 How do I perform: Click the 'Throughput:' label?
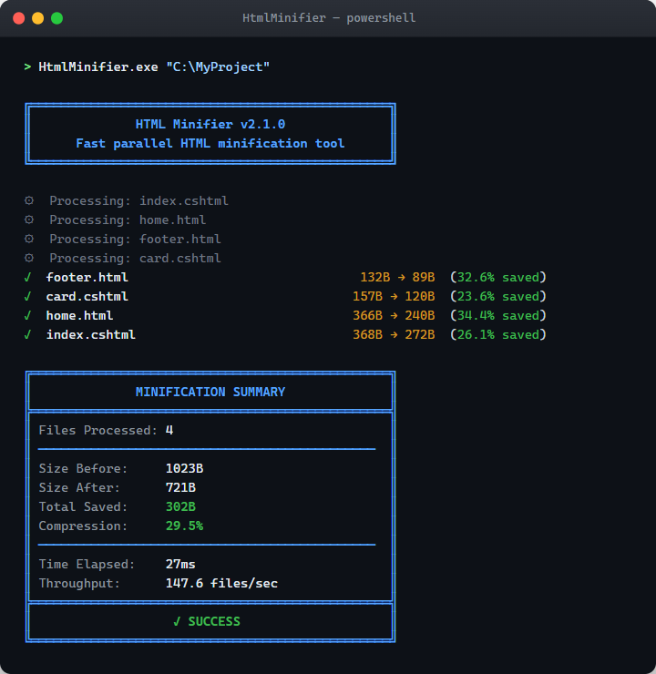click(x=79, y=583)
